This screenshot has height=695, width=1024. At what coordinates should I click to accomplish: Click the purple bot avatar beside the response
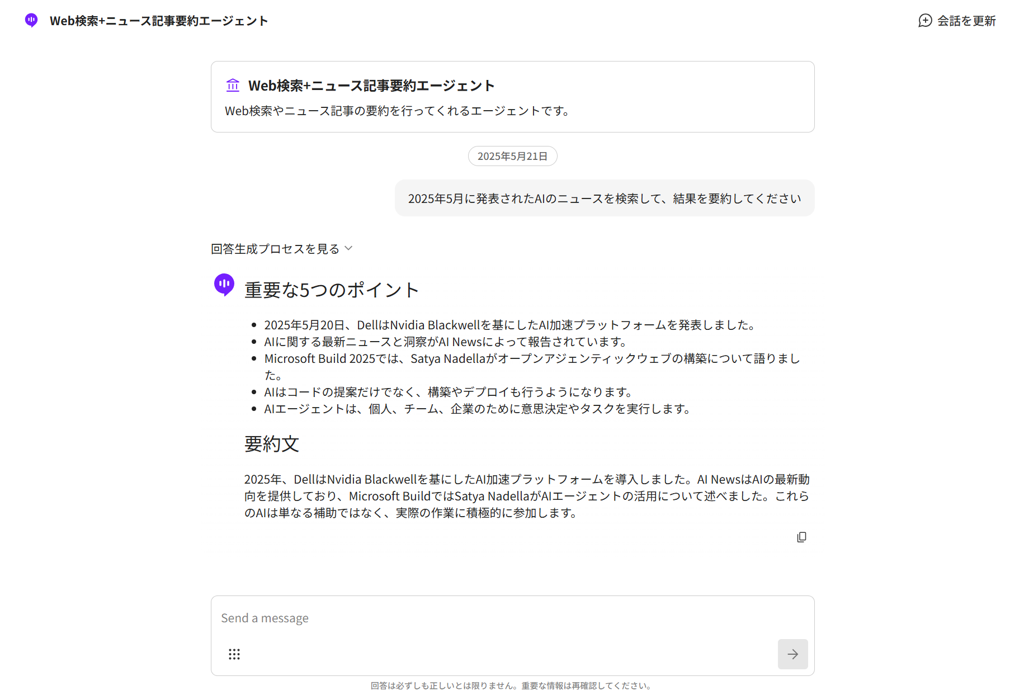tap(224, 285)
